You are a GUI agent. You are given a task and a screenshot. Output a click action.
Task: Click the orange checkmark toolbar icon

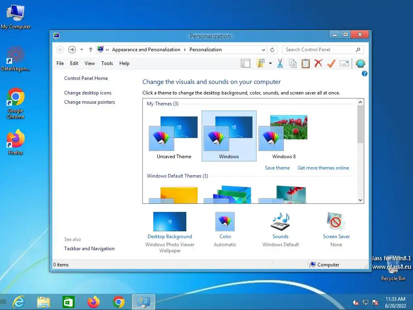point(331,63)
